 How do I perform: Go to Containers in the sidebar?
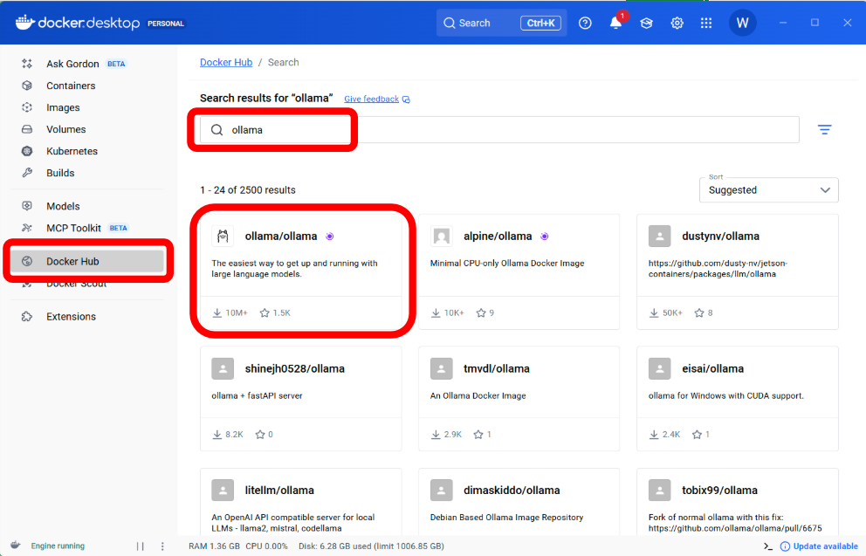(71, 86)
